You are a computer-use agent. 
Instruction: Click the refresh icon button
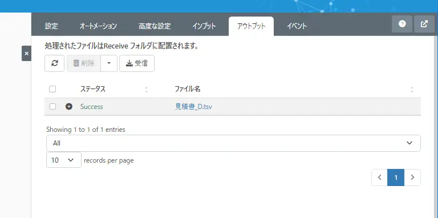[x=55, y=63]
